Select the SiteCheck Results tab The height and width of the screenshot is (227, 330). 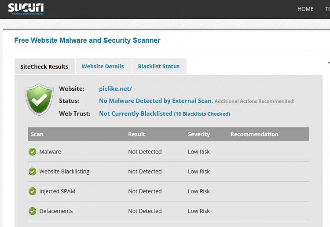(x=44, y=66)
